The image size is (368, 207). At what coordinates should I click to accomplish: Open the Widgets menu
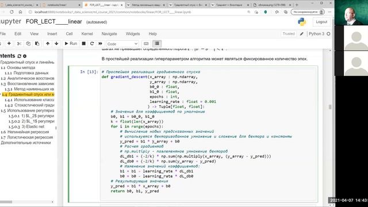(133, 34)
